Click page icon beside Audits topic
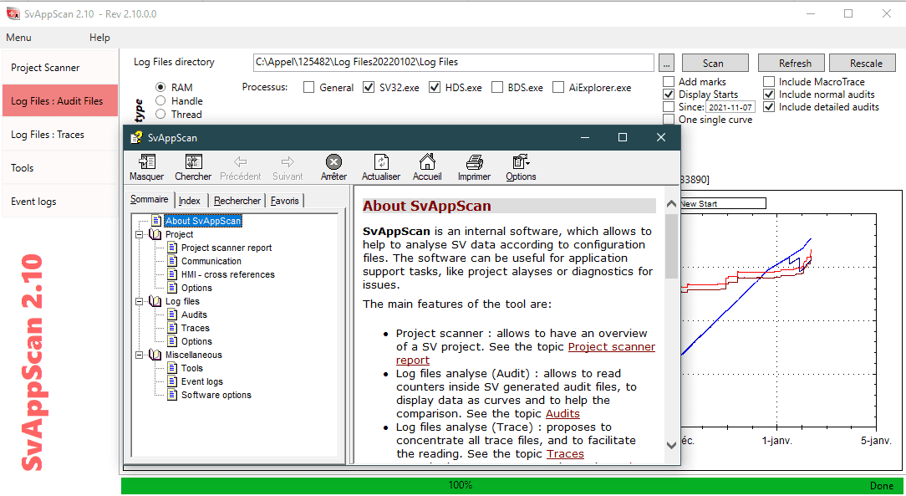Image resolution: width=906 pixels, height=496 pixels. pyautogui.click(x=171, y=314)
